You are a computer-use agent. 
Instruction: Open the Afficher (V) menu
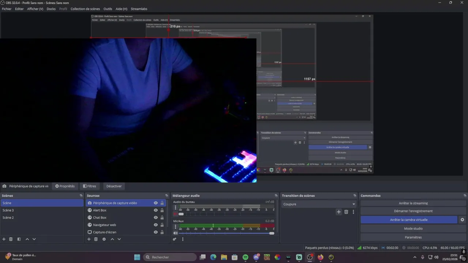(x=35, y=9)
